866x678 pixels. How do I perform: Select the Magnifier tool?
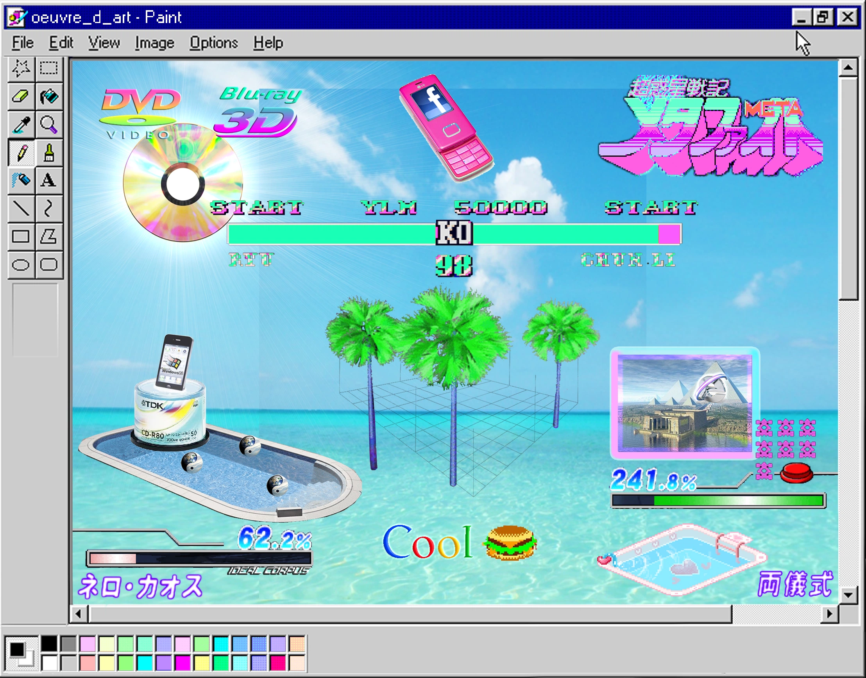[x=49, y=125]
